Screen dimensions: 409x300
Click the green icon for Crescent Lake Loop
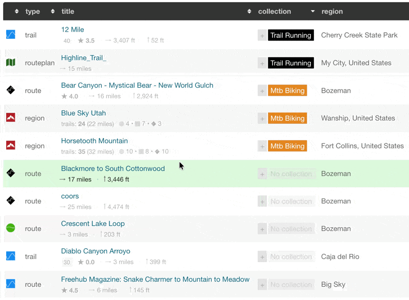(11, 228)
